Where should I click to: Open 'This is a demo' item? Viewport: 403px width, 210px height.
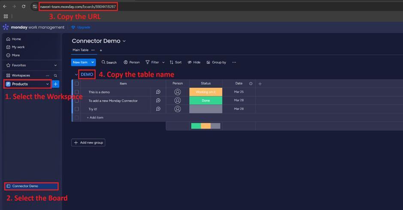(x=99, y=92)
